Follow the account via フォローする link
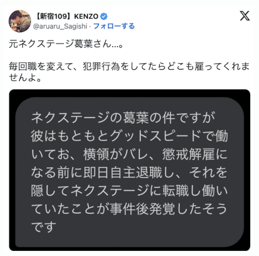The width and height of the screenshot is (259, 256). click(x=114, y=26)
